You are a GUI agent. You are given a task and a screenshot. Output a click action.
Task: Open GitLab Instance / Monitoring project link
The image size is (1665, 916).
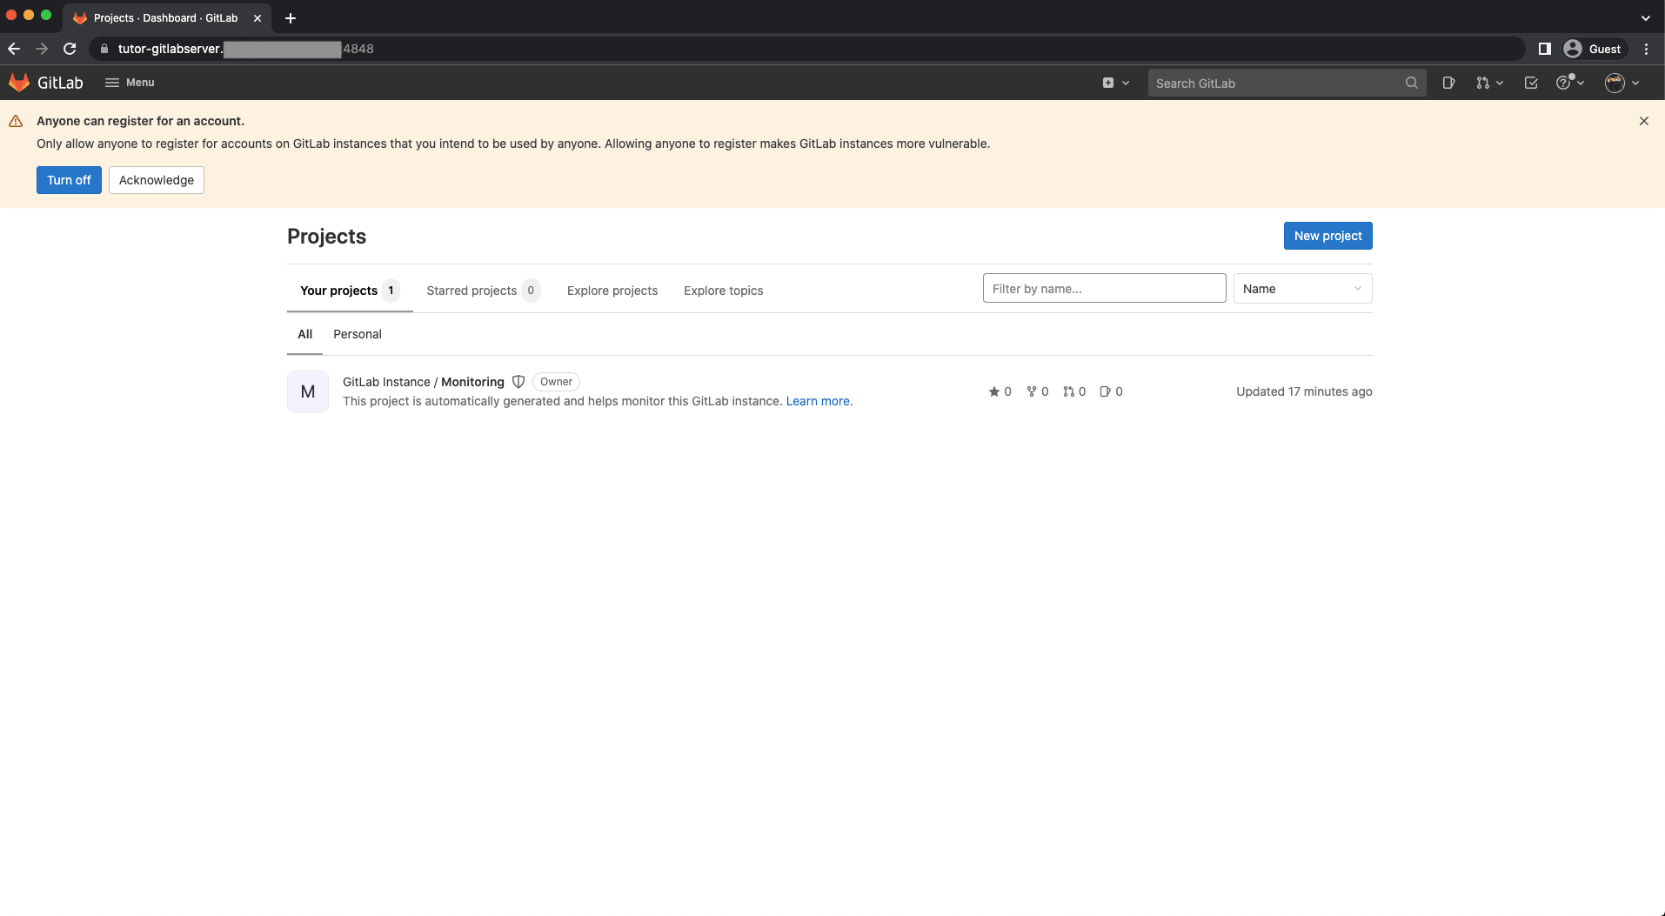pyautogui.click(x=424, y=382)
